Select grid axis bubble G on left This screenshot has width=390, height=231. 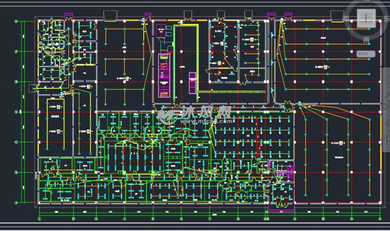pyautogui.click(x=17, y=22)
